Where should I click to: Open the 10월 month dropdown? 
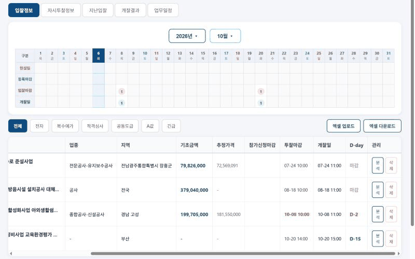[x=225, y=36]
